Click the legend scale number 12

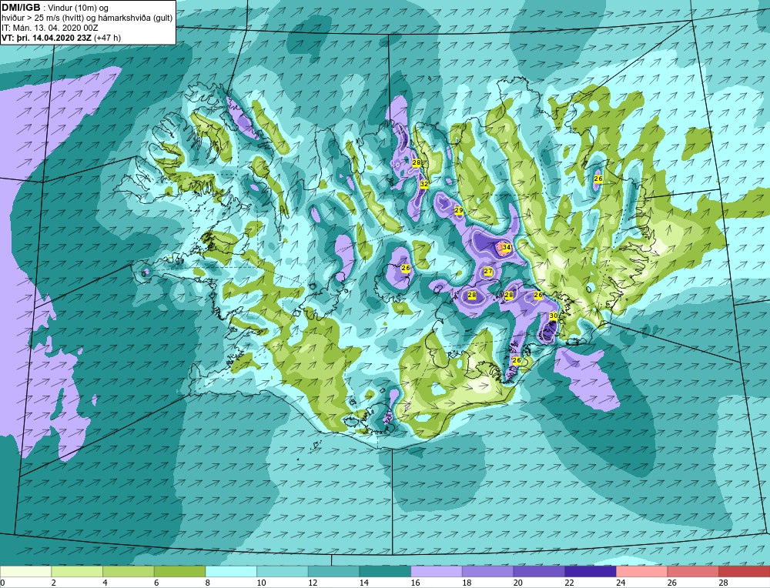(313, 583)
